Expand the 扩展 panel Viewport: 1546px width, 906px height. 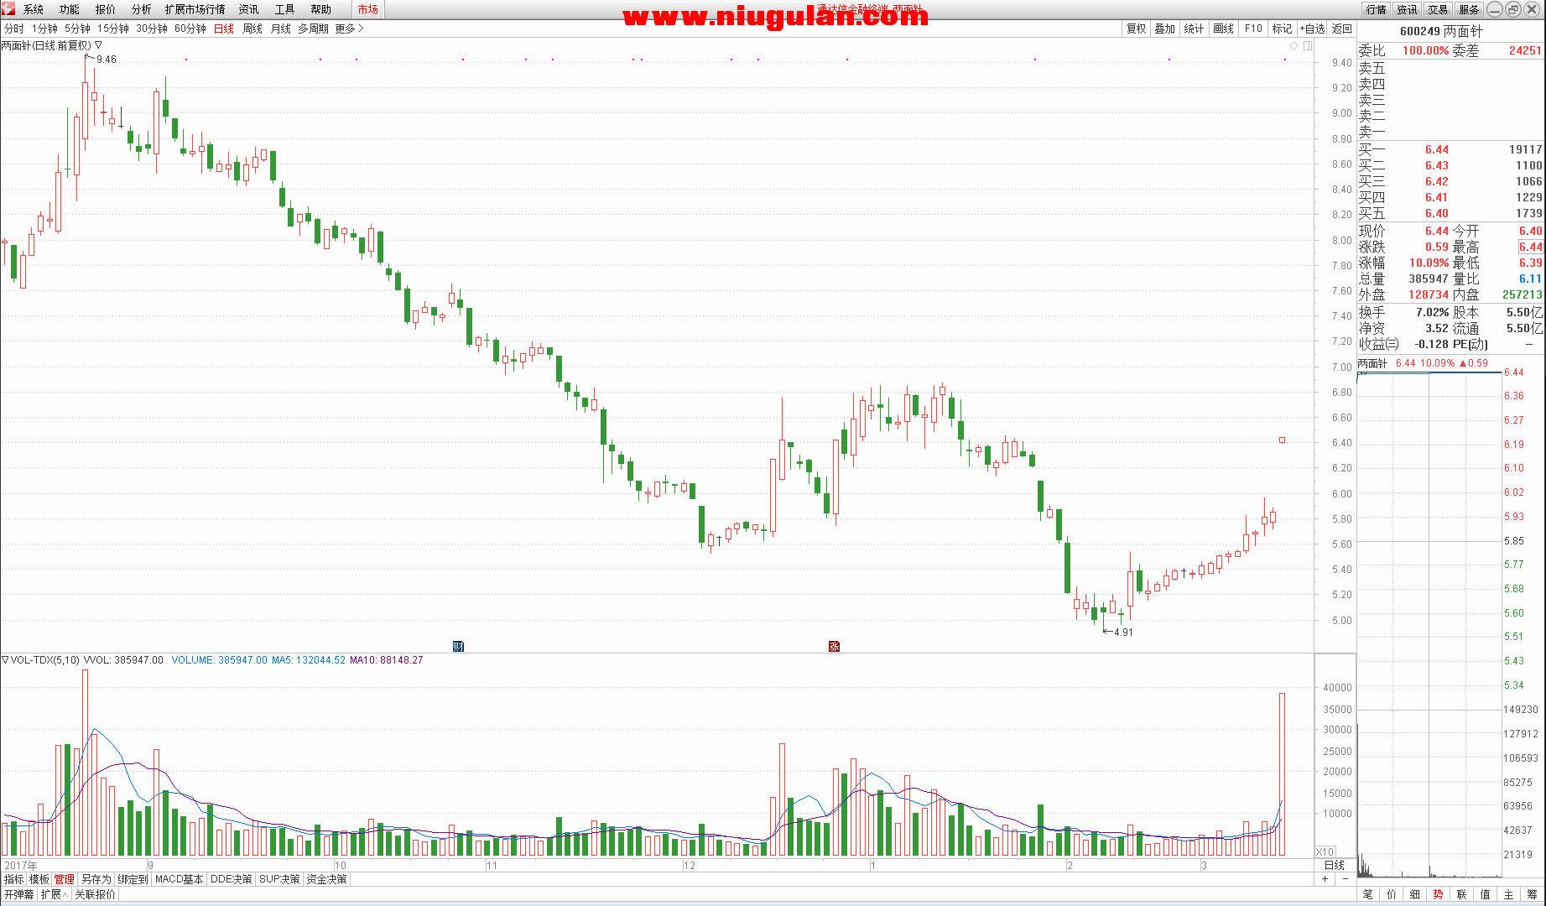tap(54, 894)
